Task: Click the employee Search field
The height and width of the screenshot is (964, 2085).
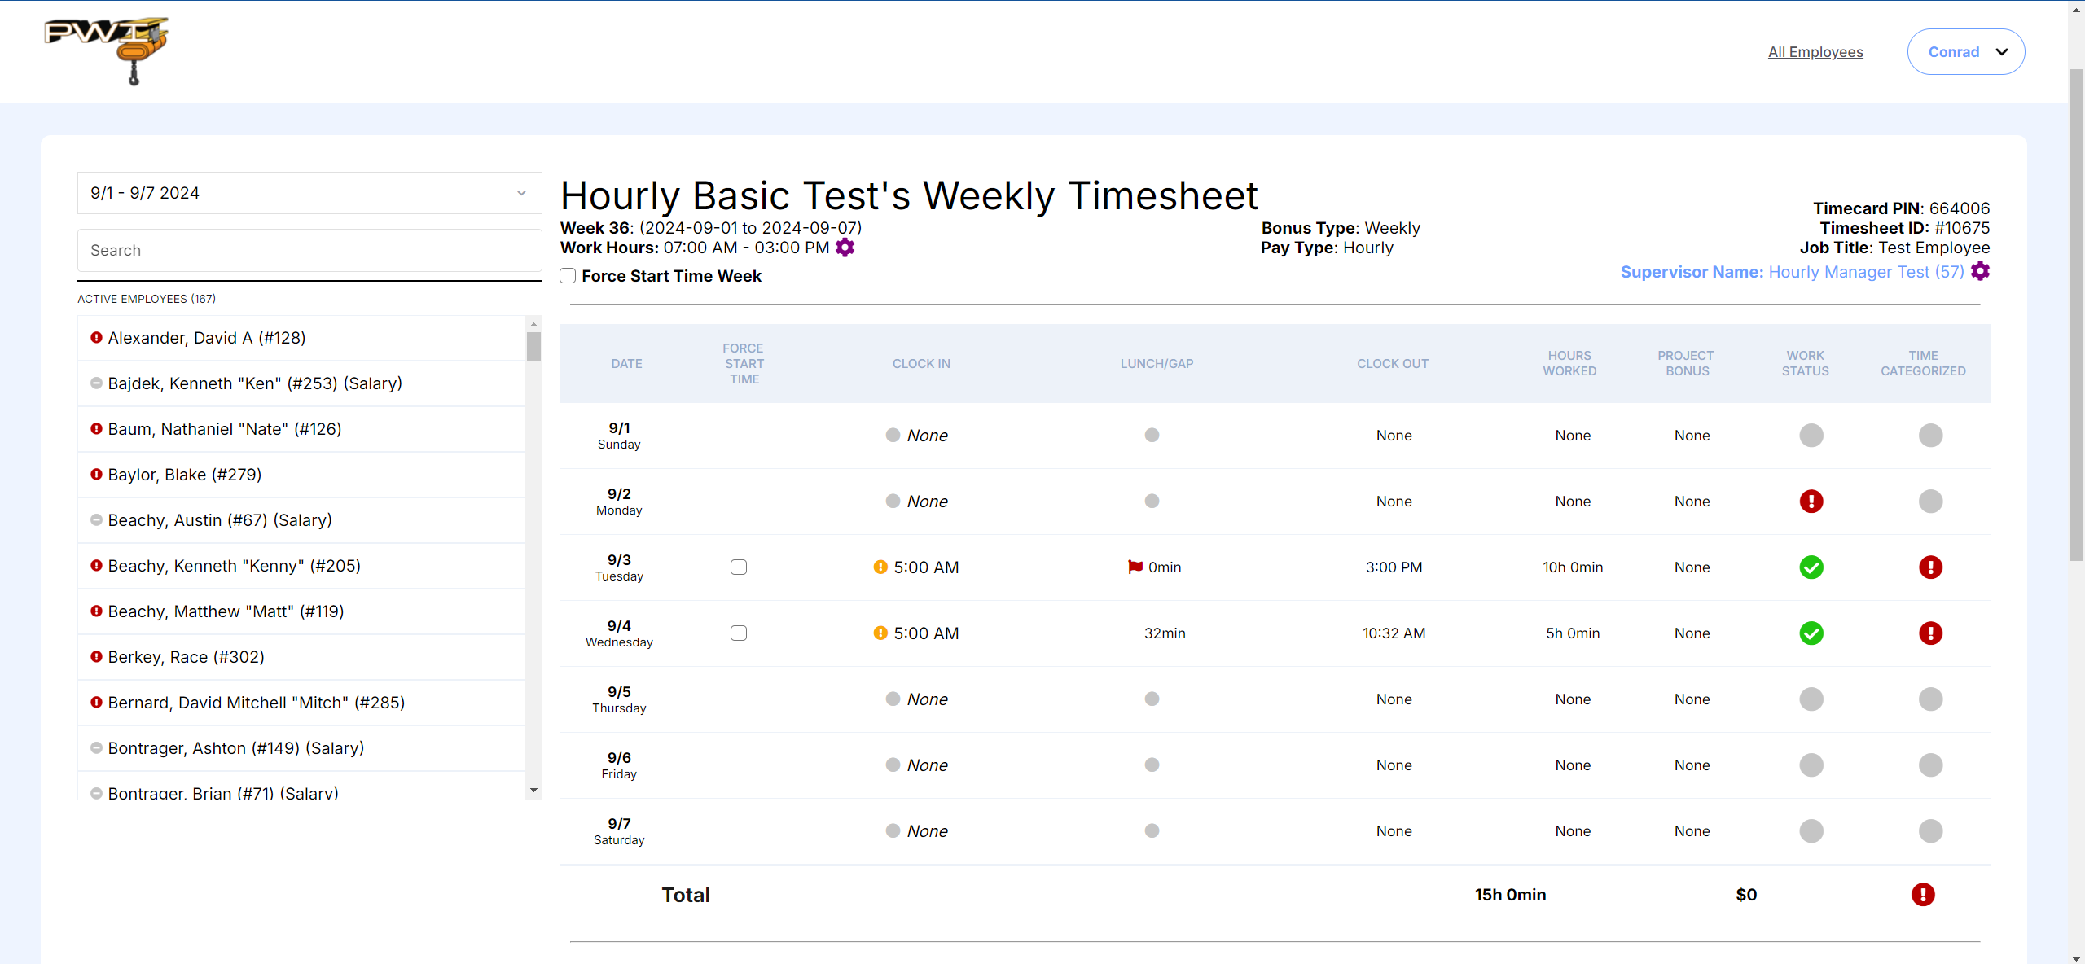Action: pyautogui.click(x=309, y=251)
